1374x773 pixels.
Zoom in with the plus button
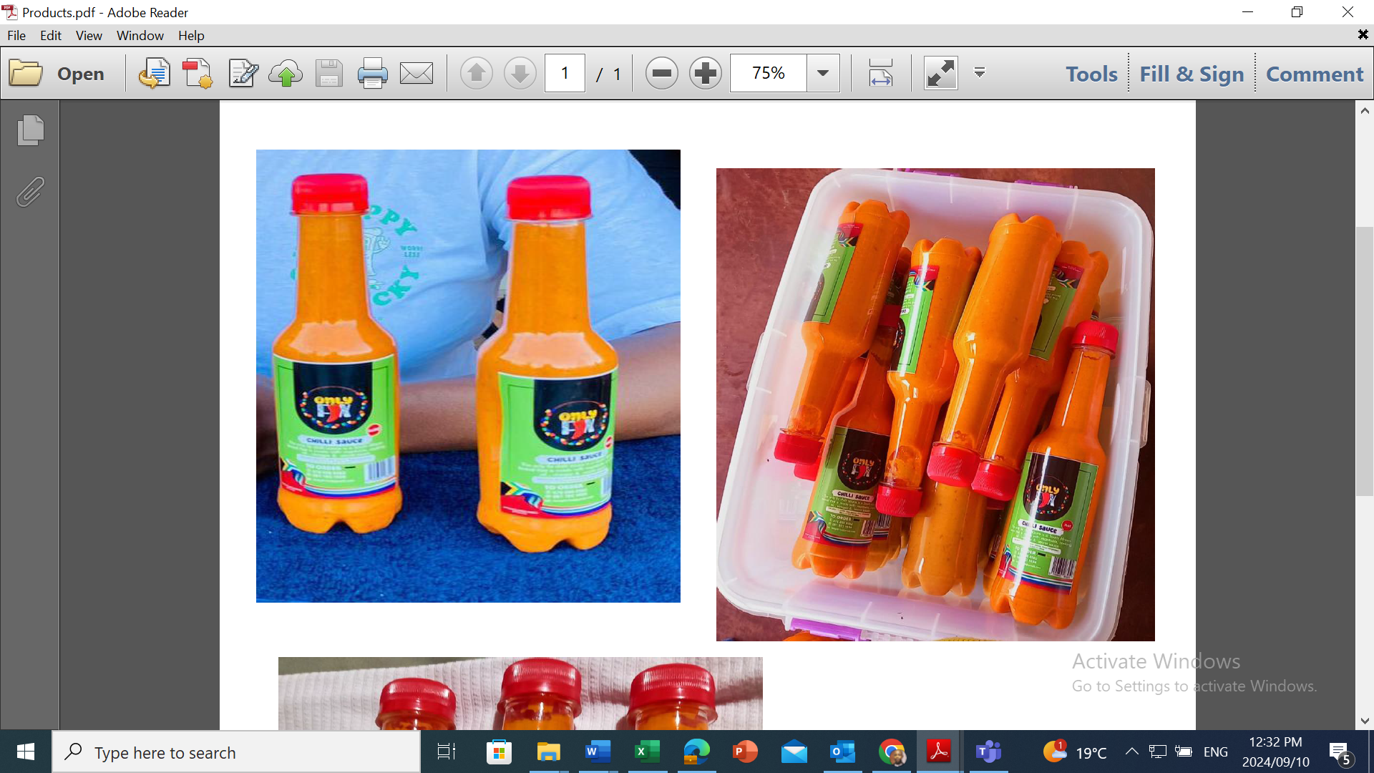tap(706, 73)
